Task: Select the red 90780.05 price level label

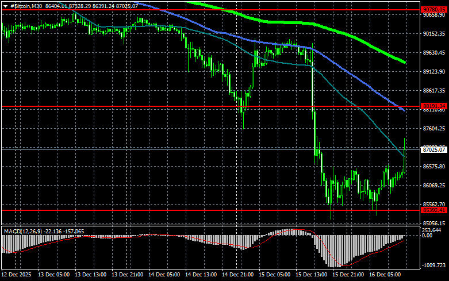Action: click(x=433, y=10)
